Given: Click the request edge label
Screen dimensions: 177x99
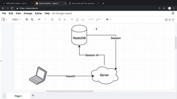Looking at the screenshot, I should tap(70, 76).
